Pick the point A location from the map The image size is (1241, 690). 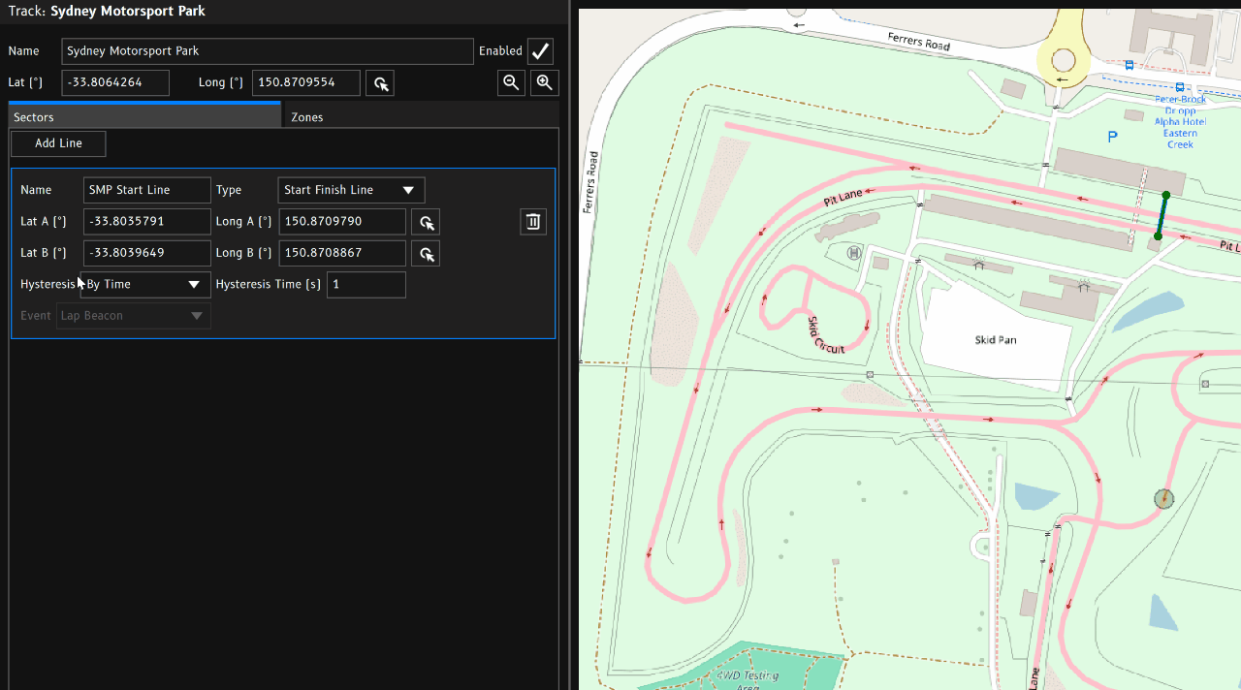pos(426,222)
